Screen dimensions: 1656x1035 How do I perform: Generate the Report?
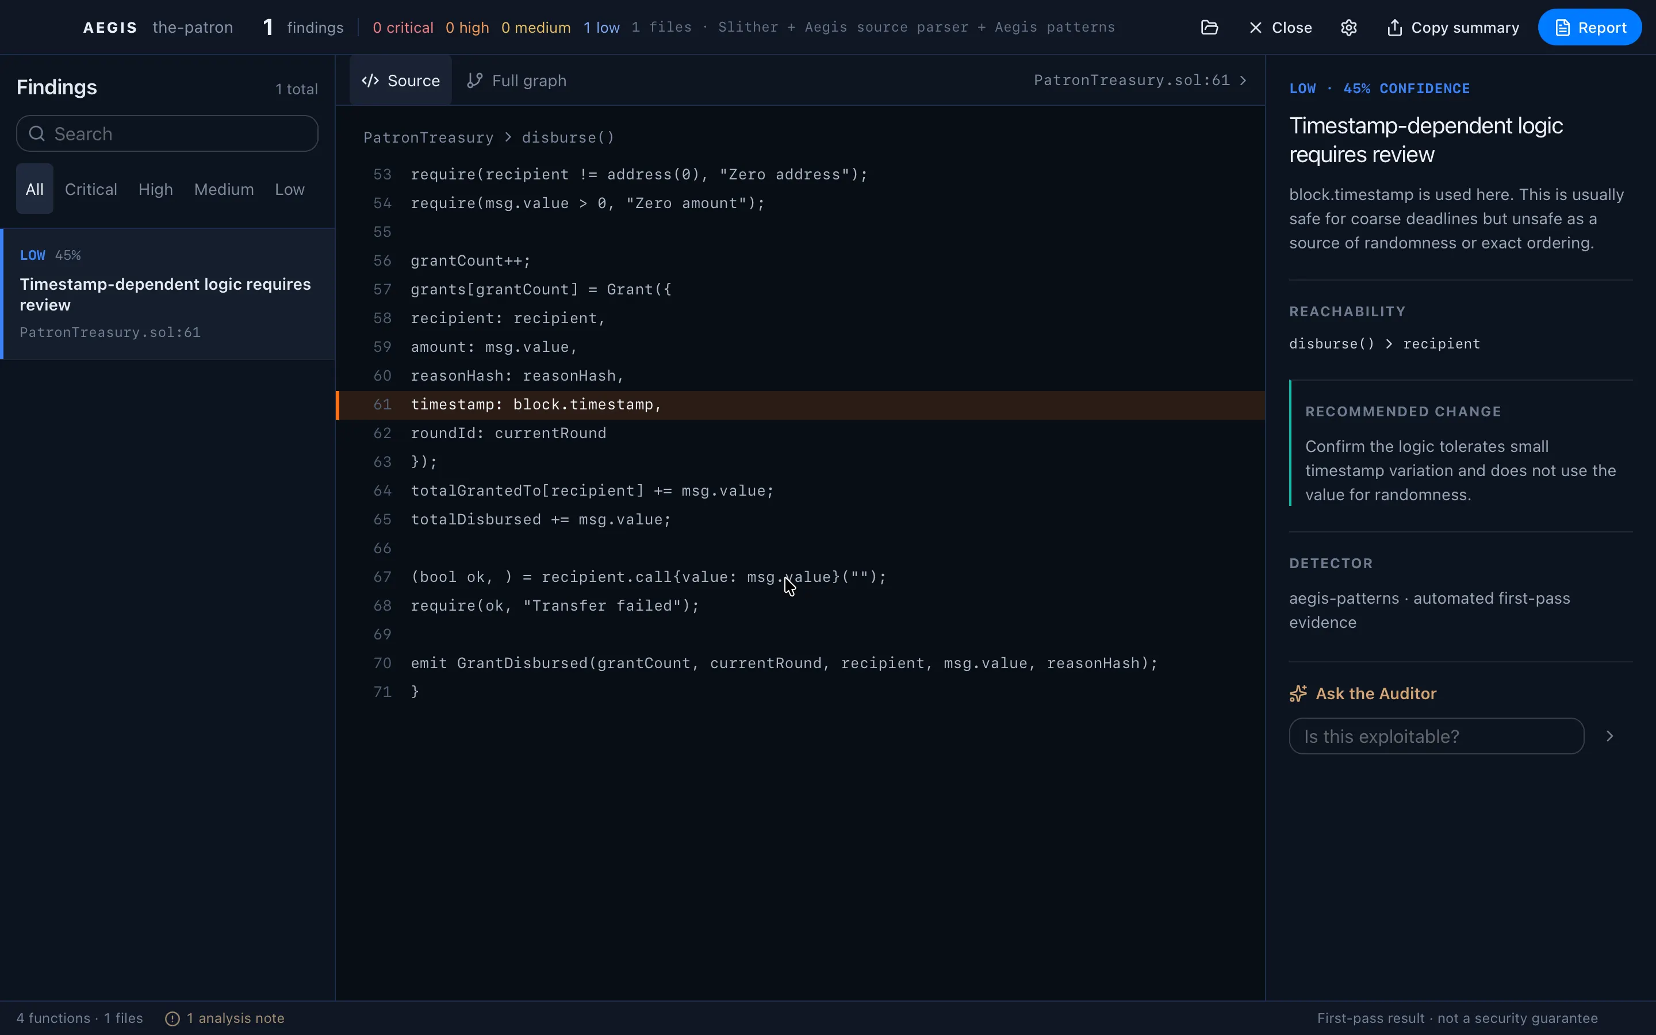pos(1590,28)
